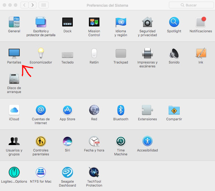
Task: Show all preferences grid button
Action: pos(44,5)
